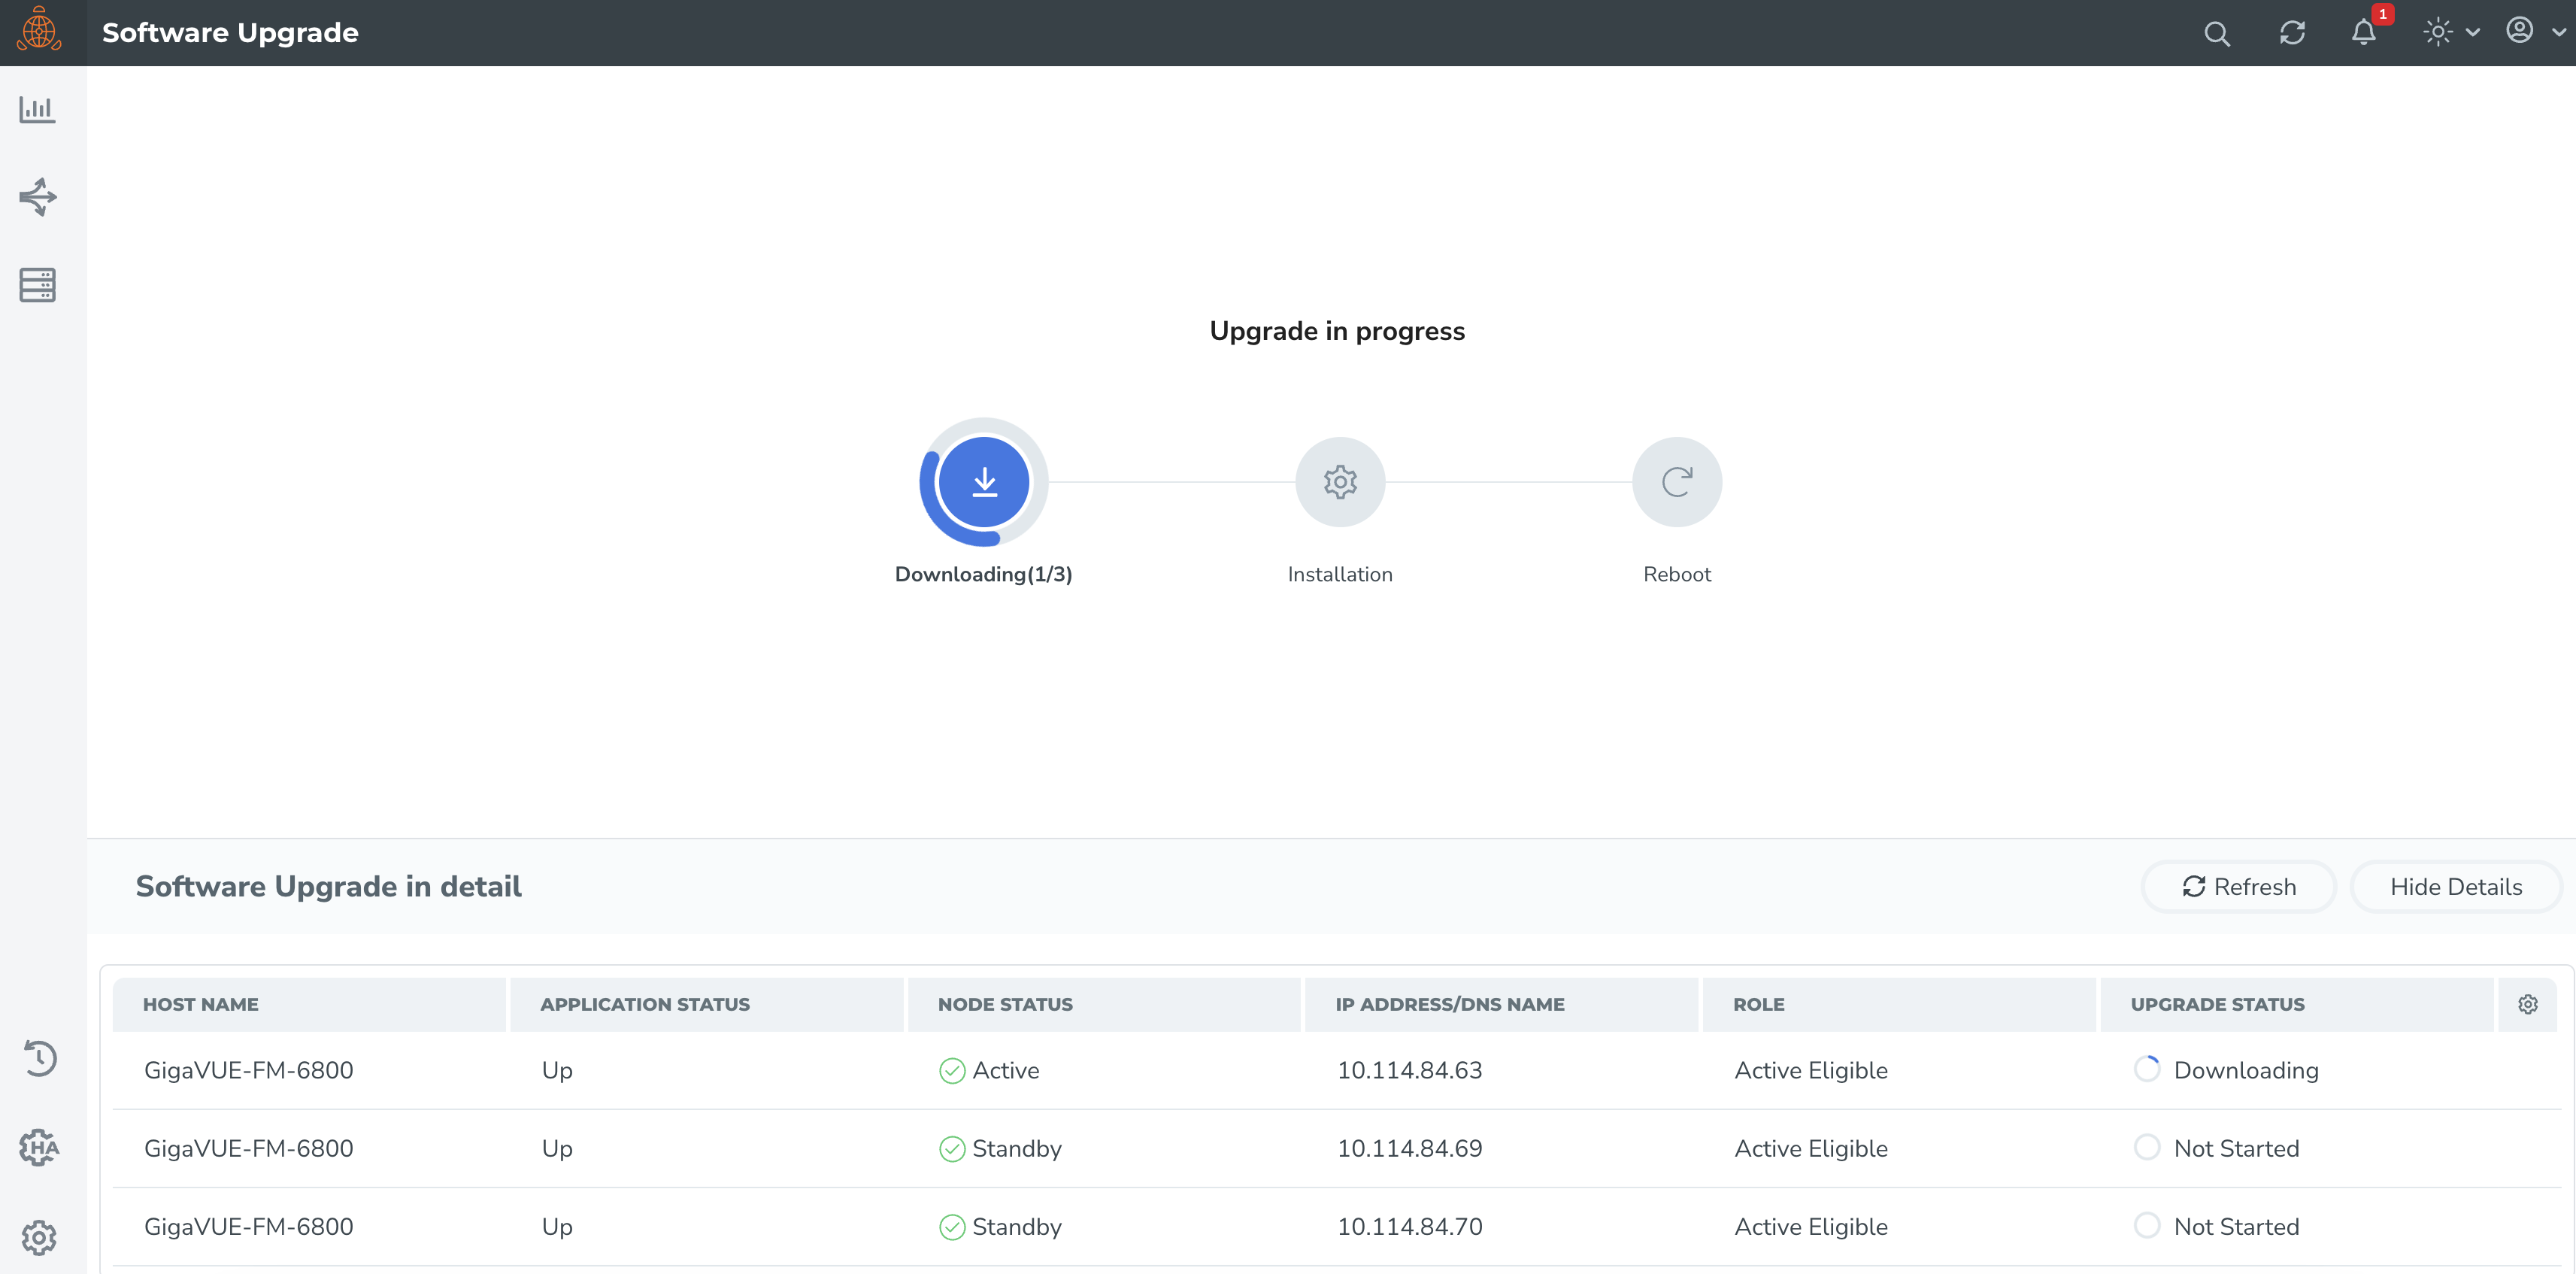This screenshot has width=2576, height=1274.
Task: Sort by Upgrade Status column header
Action: pos(2216,1004)
